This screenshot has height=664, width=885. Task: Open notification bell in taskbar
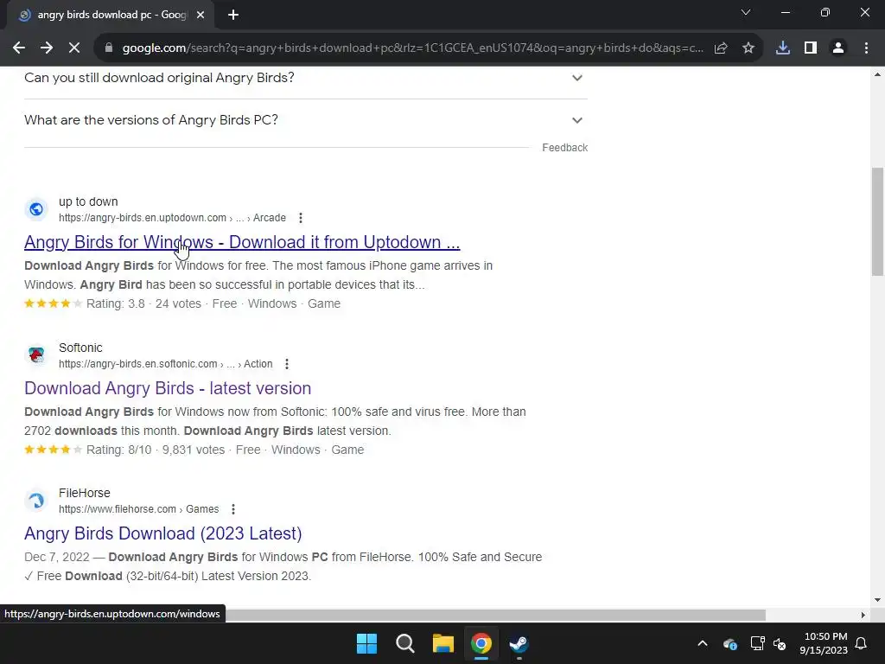coord(862,643)
